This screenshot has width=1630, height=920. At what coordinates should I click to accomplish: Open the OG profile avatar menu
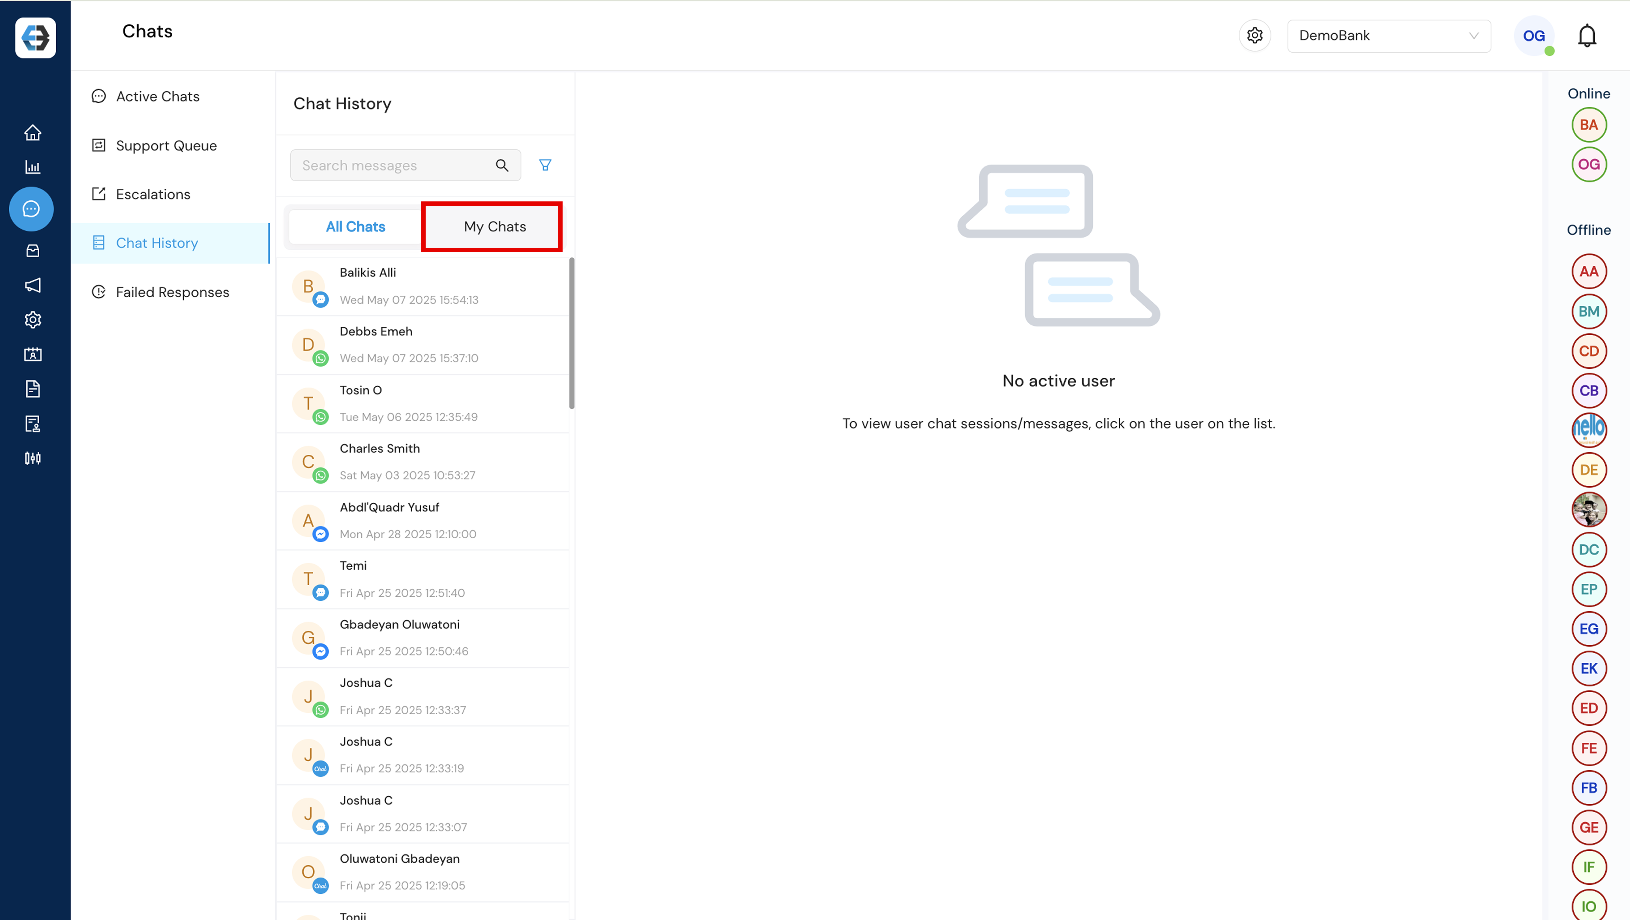(x=1533, y=36)
